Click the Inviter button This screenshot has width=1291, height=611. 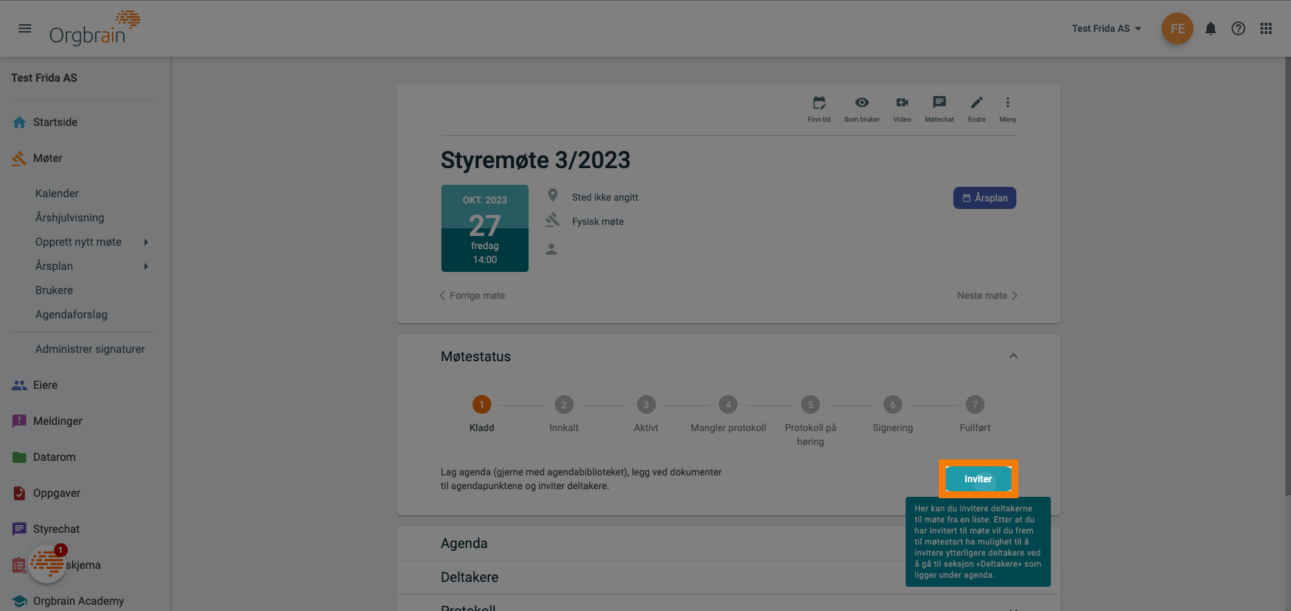[978, 479]
